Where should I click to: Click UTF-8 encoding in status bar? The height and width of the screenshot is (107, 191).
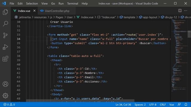(x=153, y=105)
